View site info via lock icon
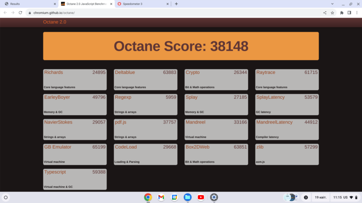This screenshot has height=203, width=362. point(30,13)
